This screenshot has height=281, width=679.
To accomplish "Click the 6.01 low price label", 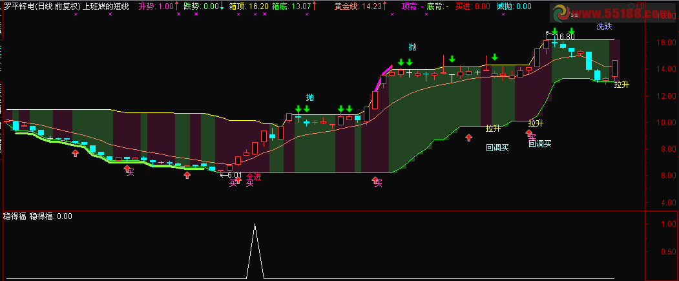I will tap(235, 175).
